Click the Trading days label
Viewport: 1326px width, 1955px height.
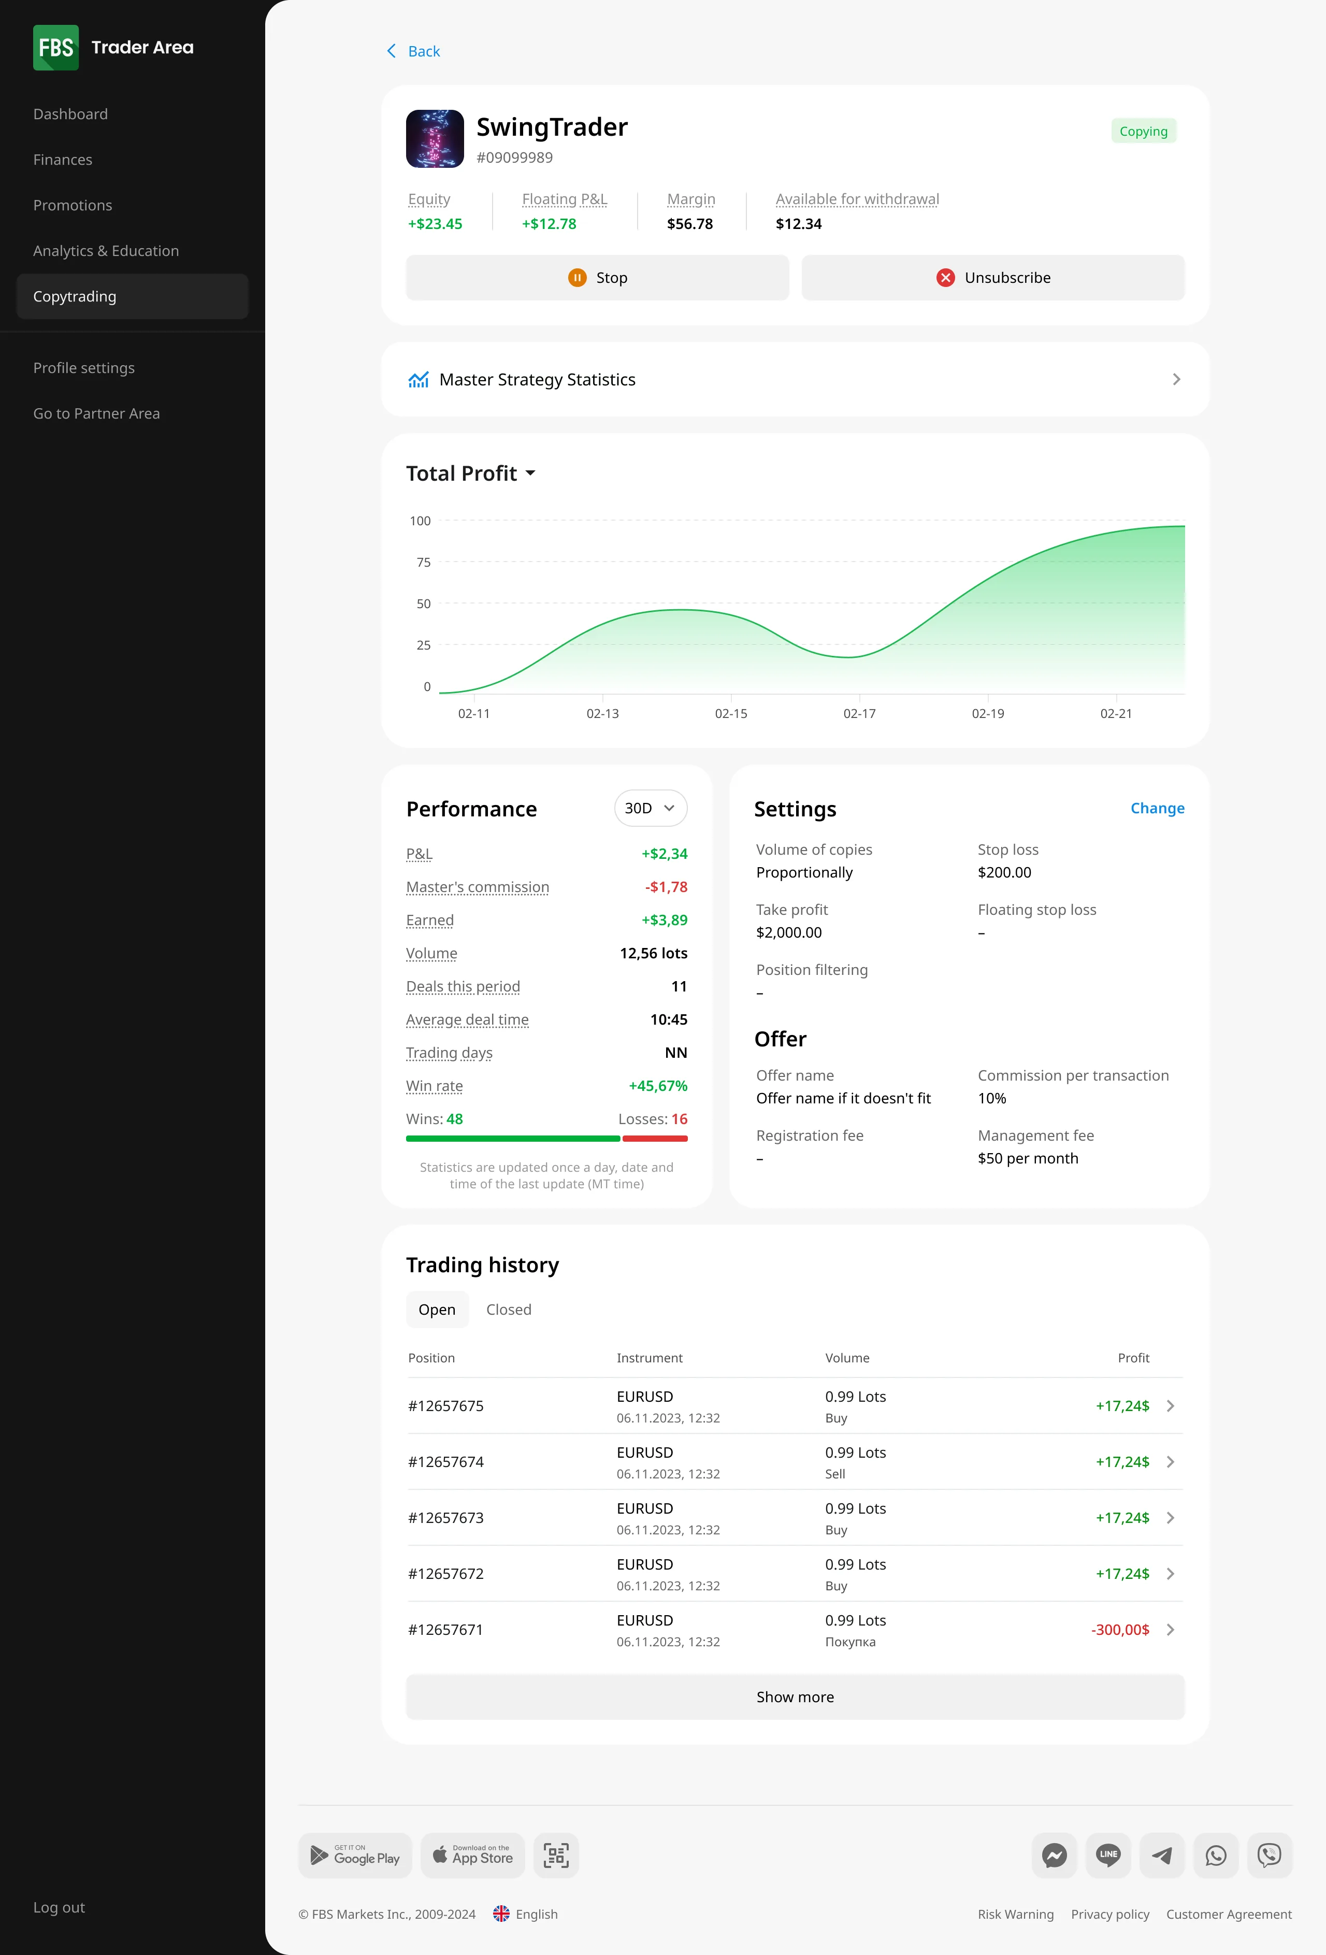tap(449, 1053)
